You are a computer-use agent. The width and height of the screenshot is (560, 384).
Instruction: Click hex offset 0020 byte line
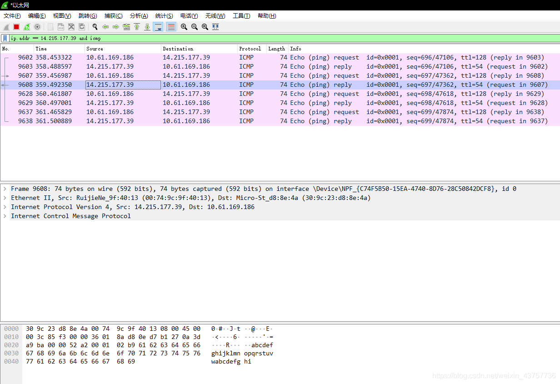pos(113,345)
